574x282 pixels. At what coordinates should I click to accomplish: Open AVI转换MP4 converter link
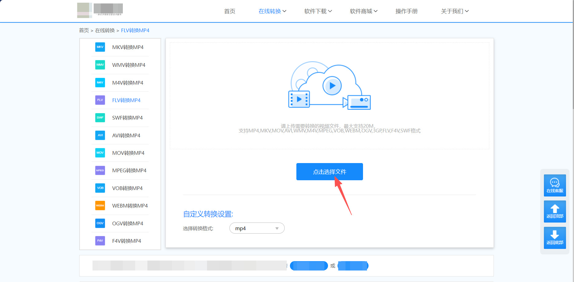[126, 135]
